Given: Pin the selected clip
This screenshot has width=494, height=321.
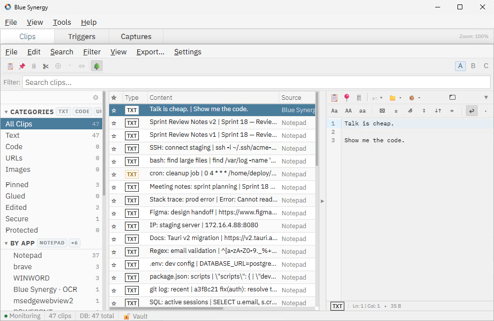Looking at the screenshot, I should (22, 66).
